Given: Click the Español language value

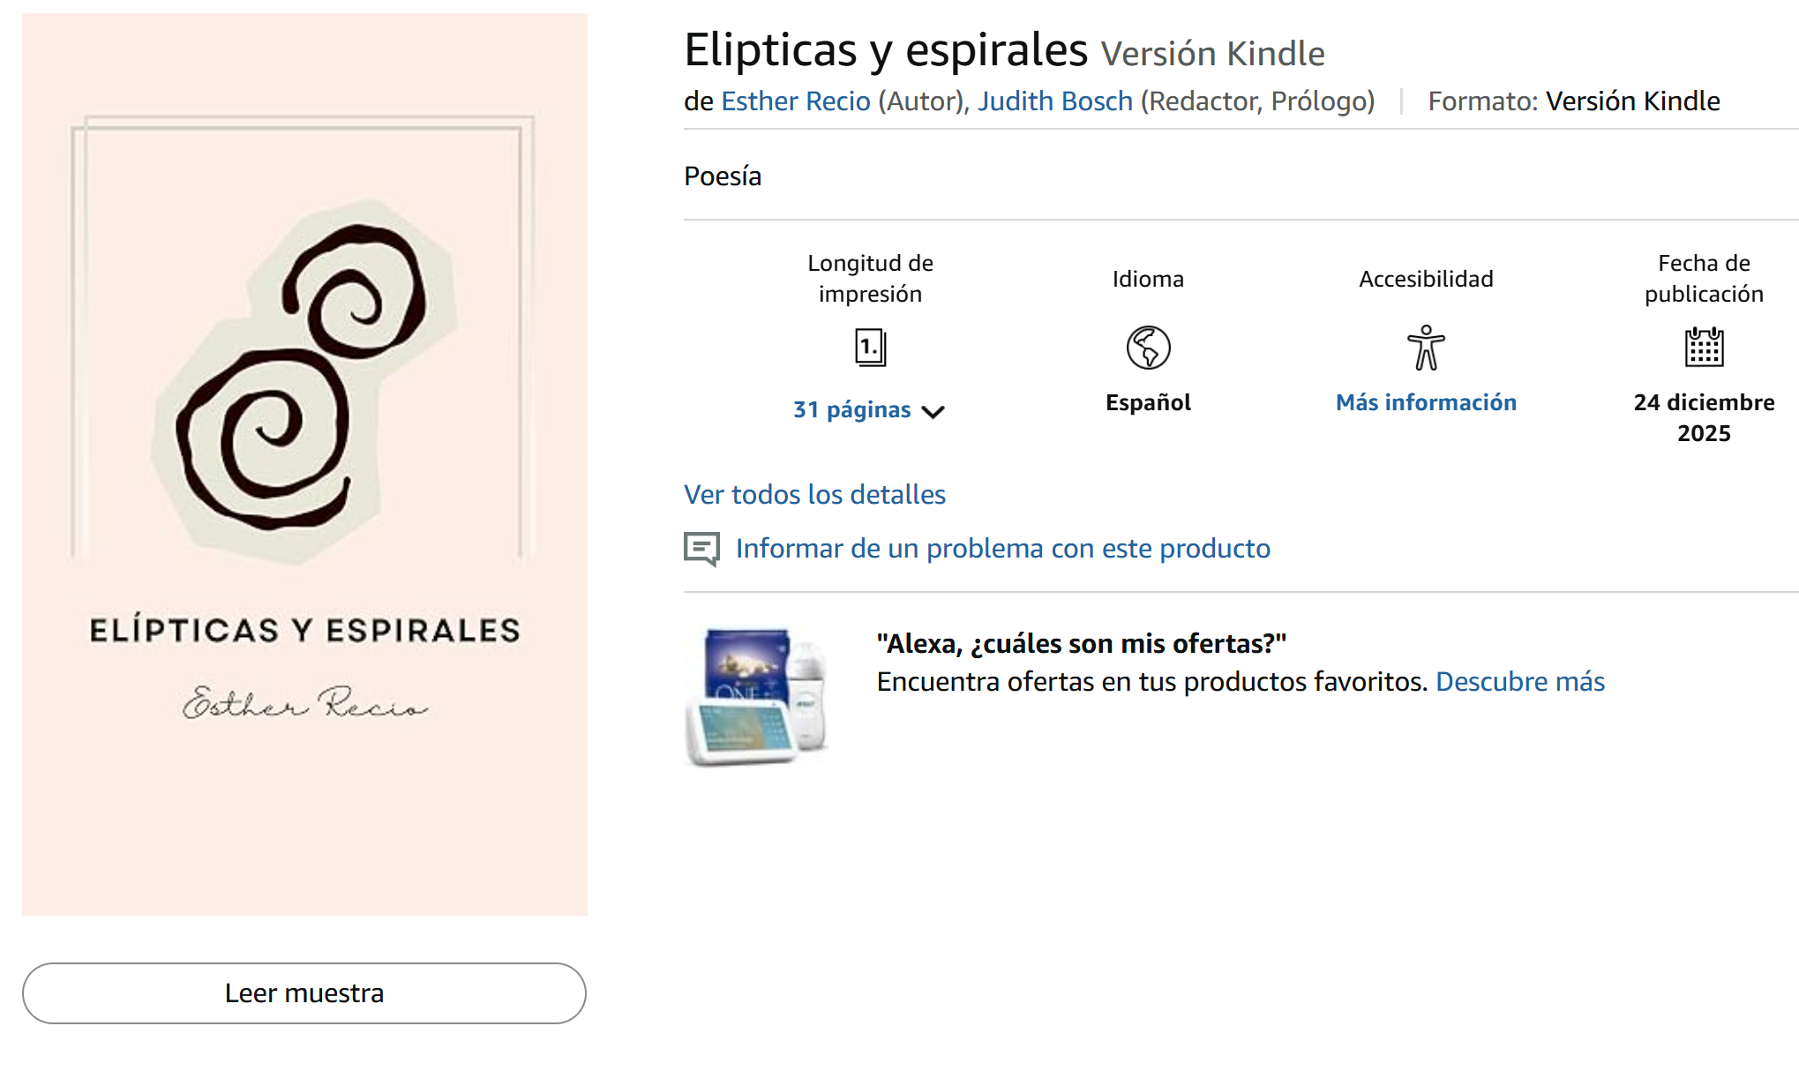Looking at the screenshot, I should pyautogui.click(x=1148, y=402).
